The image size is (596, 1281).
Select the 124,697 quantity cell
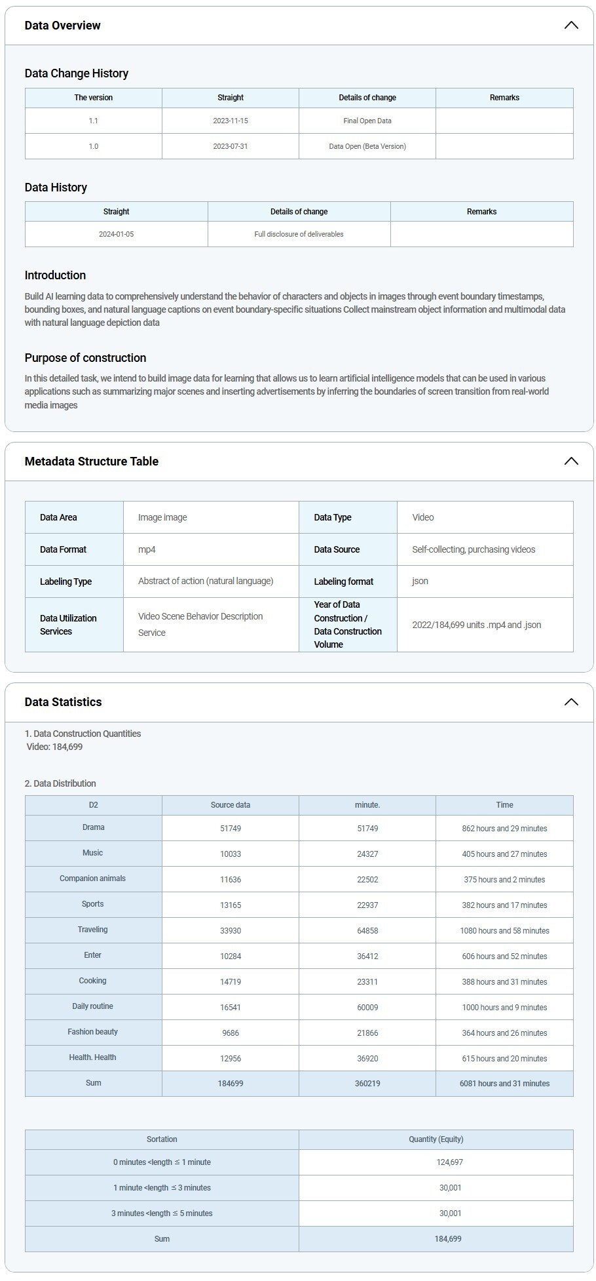point(450,1162)
